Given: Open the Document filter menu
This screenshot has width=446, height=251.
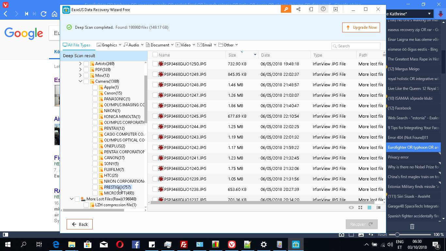Looking at the screenshot, I should (160, 45).
